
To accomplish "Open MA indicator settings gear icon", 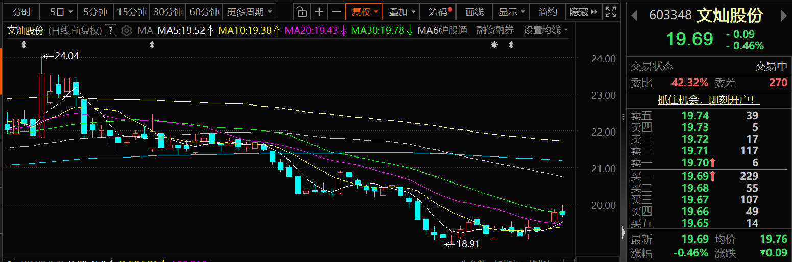I will 127,31.
